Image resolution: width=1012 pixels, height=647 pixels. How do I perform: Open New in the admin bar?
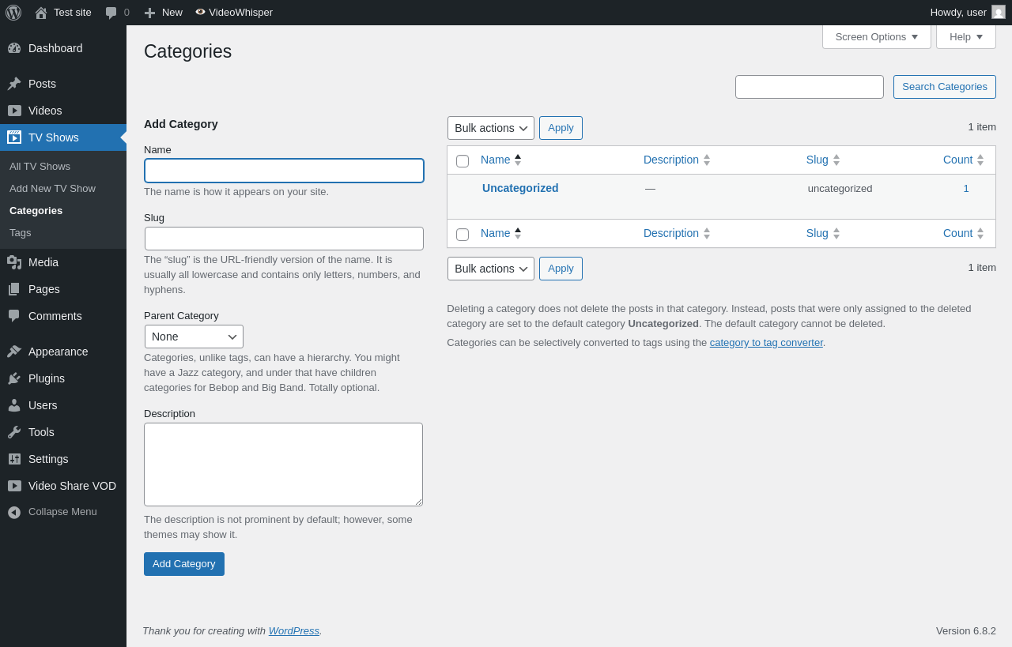click(x=163, y=13)
